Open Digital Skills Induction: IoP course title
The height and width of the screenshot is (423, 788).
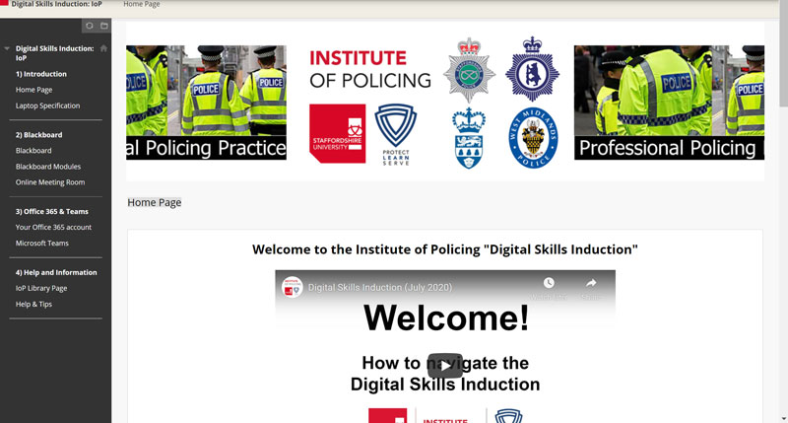[55, 53]
